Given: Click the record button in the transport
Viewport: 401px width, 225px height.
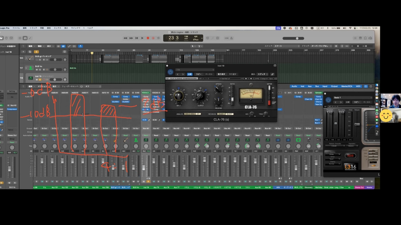Looking at the screenshot, I should tap(148, 38).
